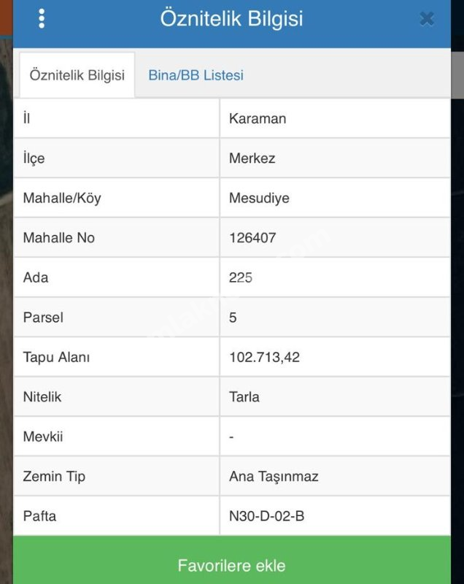Click the Ada value 225
The image size is (464, 584).
[x=241, y=277]
